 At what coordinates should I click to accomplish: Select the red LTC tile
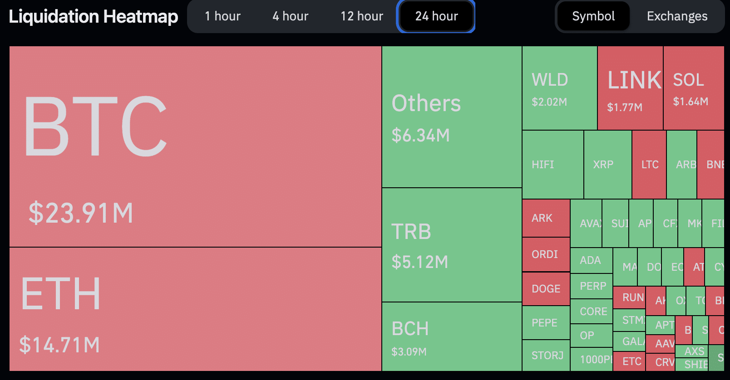click(649, 165)
